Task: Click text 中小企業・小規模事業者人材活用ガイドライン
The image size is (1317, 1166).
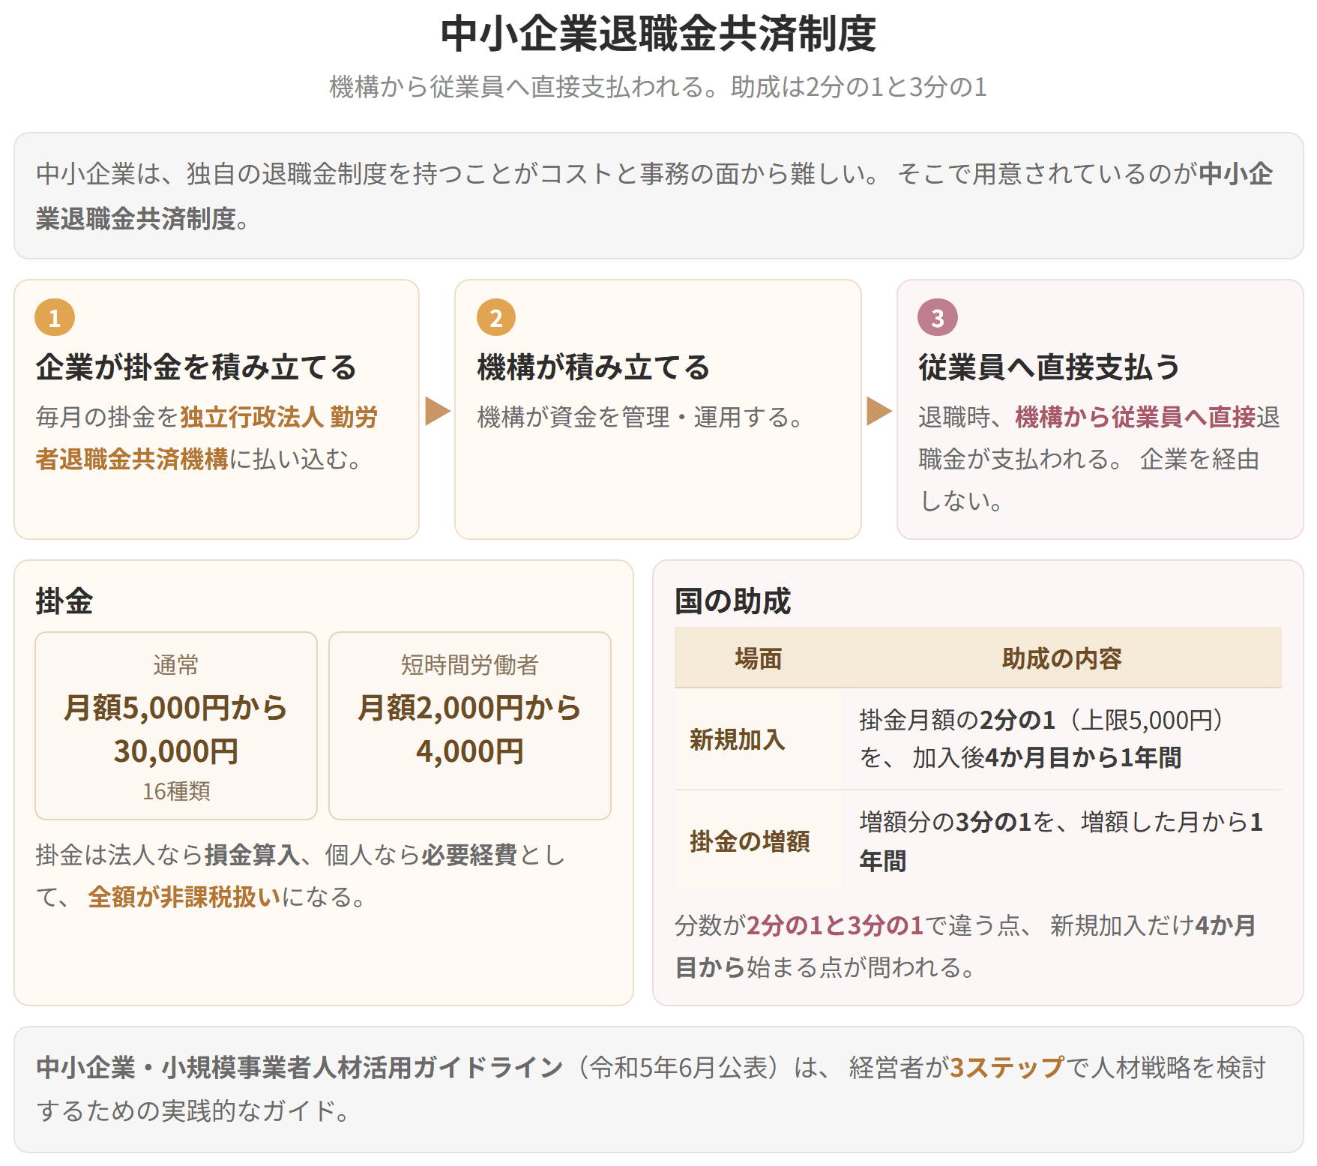Action: [x=299, y=1067]
